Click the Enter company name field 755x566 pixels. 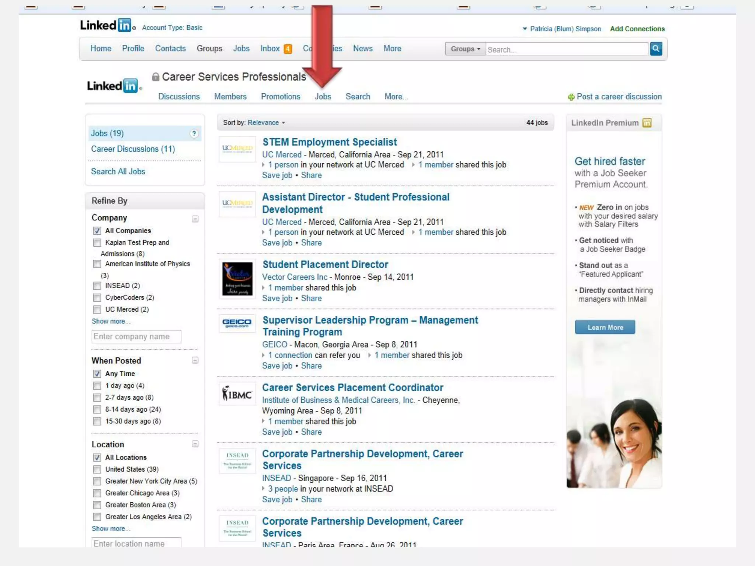[136, 336]
